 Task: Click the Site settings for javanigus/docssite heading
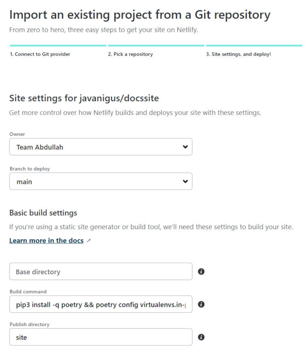[x=84, y=98]
